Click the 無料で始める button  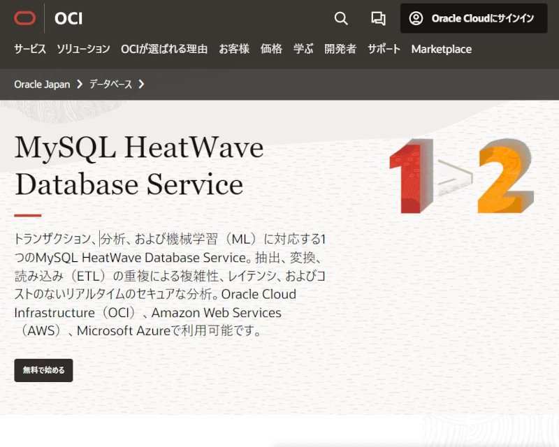click(43, 371)
